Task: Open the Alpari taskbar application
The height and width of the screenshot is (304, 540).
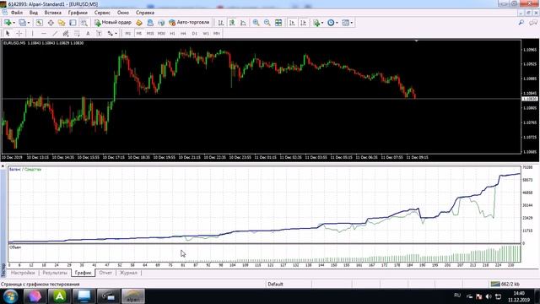Action: pos(133,296)
